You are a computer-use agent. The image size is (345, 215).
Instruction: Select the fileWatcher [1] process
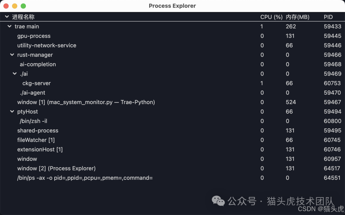tap(36, 140)
